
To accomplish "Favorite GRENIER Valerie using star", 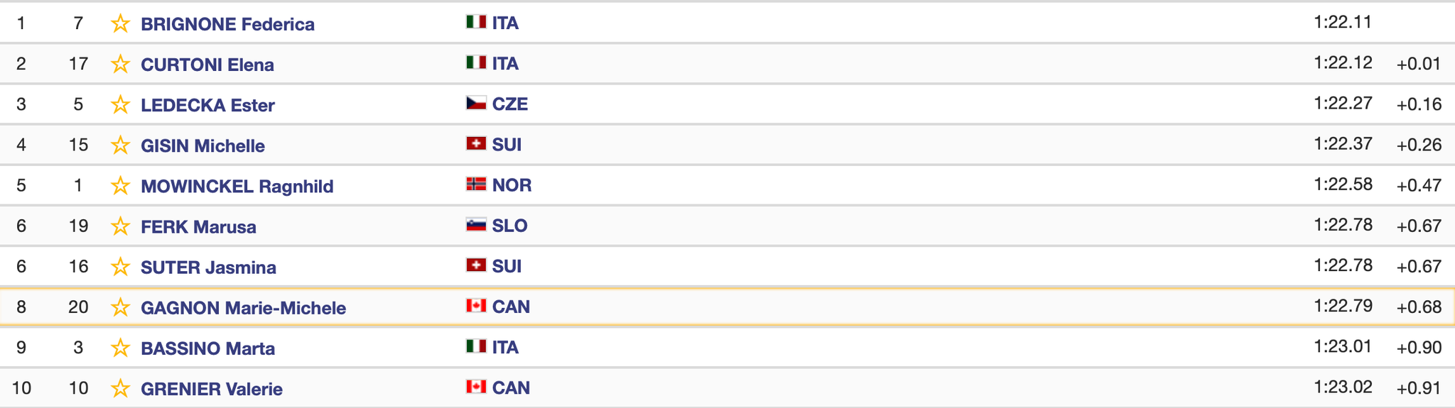I will [120, 388].
